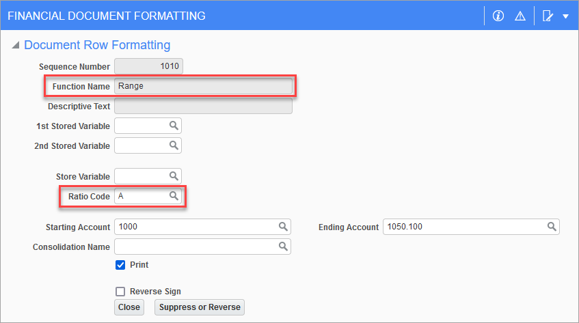The image size is (579, 323).
Task: Click the warning triangle icon
Action: [x=520, y=16]
